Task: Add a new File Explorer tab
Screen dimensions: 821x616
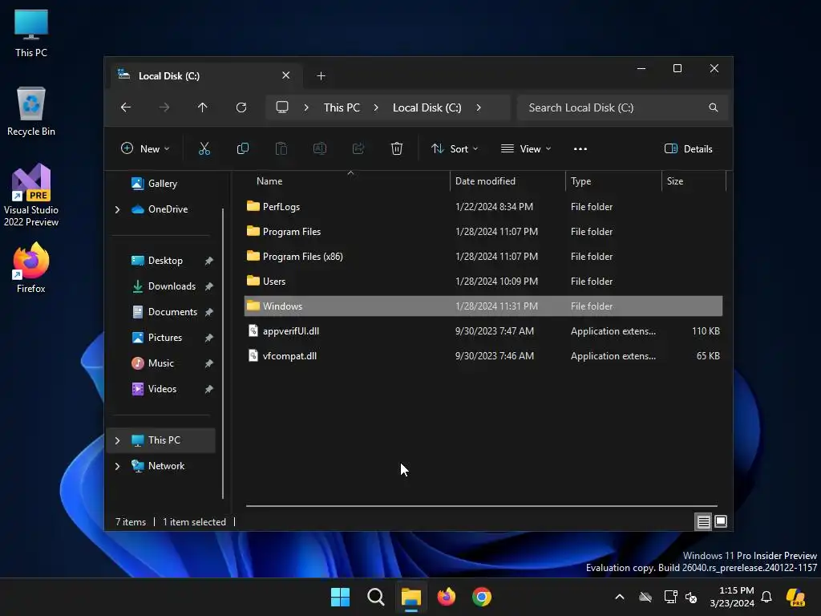Action: coord(321,76)
